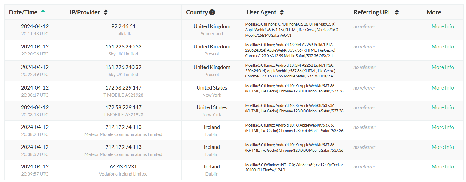Open More Info for the 20:38:39 UTC visit
The height and width of the screenshot is (182, 466).
(x=442, y=147)
